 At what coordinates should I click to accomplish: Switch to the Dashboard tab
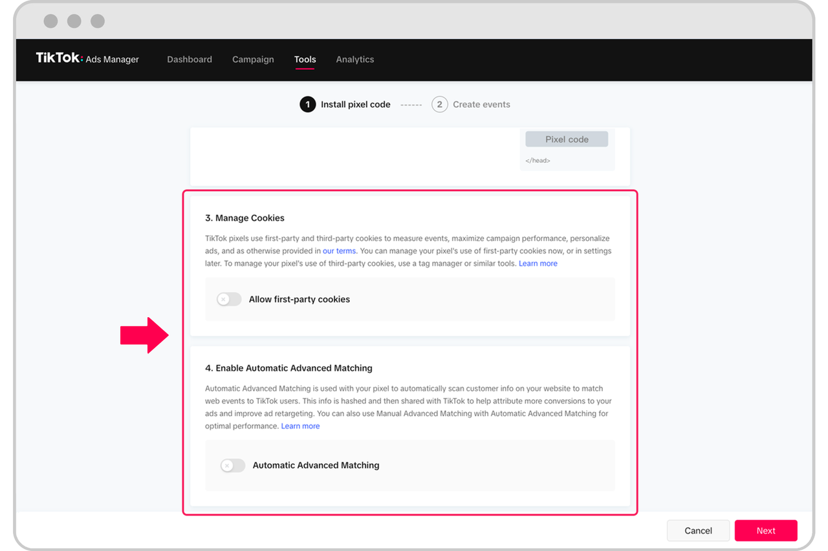click(x=189, y=59)
